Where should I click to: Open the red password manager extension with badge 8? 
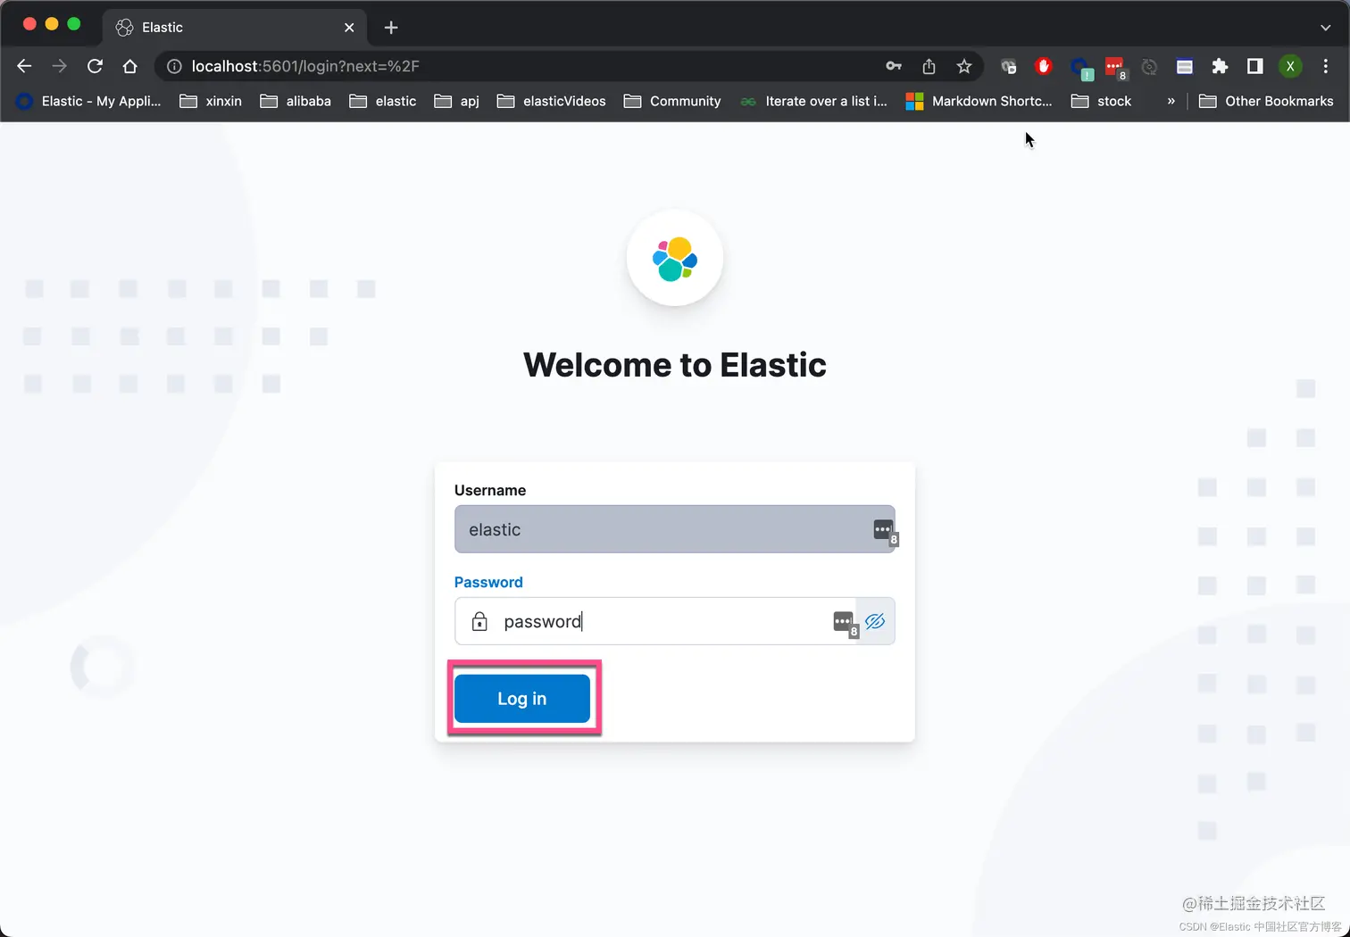click(1115, 68)
